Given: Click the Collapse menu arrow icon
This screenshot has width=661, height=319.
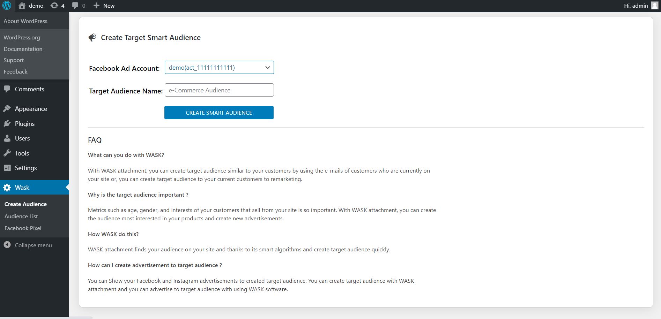Looking at the screenshot, I should pyautogui.click(x=7, y=245).
